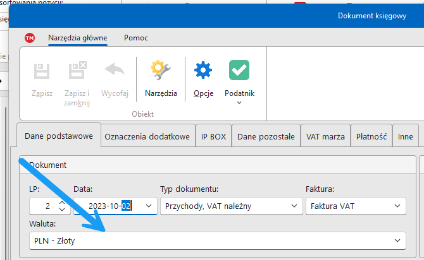The height and width of the screenshot is (260, 424).
Task: Open the Typ dokumentu dropdown
Action: (294, 206)
